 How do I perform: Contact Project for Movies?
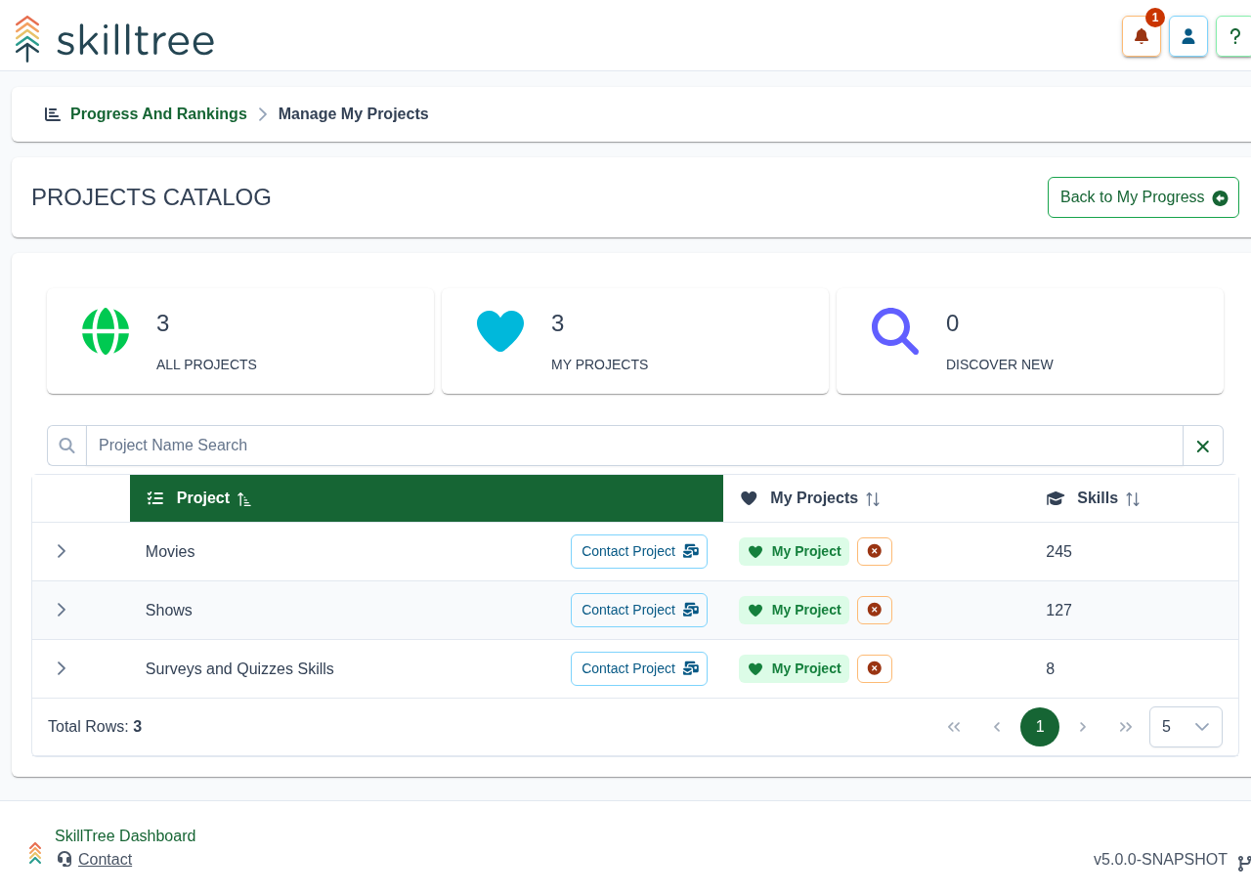pos(639,551)
